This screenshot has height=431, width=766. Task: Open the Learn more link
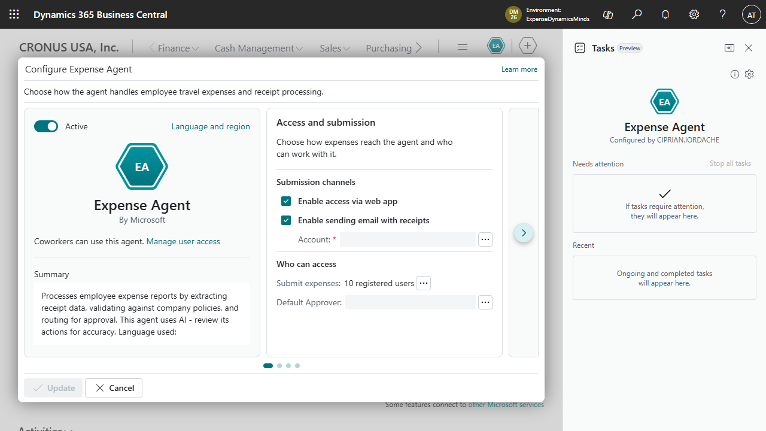coord(519,69)
